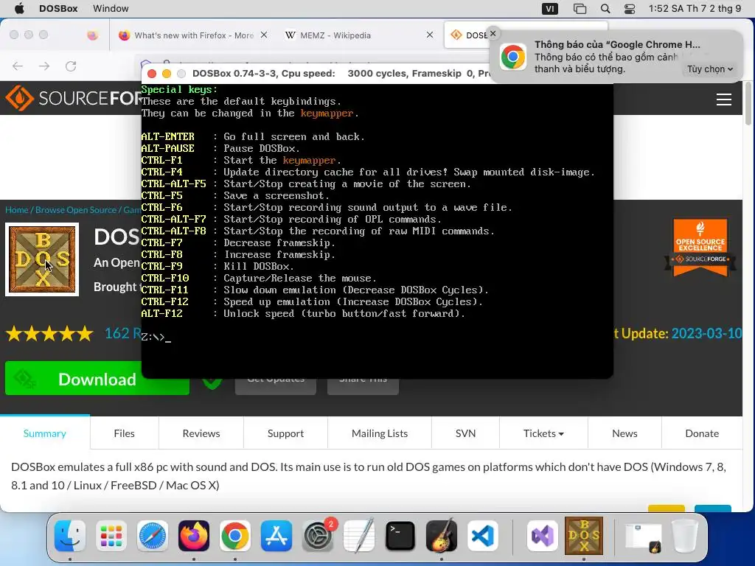The image size is (755, 566).
Task: Expand the Tickets dropdown tab
Action: [x=543, y=433]
